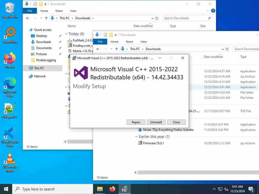Open the Share tab in back Downloads window

click(x=59, y=11)
